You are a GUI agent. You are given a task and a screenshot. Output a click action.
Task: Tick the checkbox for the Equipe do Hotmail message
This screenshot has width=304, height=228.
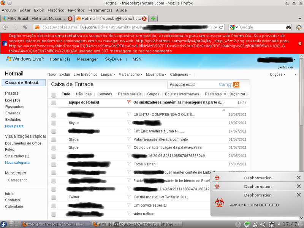pyautogui.click(x=54, y=103)
